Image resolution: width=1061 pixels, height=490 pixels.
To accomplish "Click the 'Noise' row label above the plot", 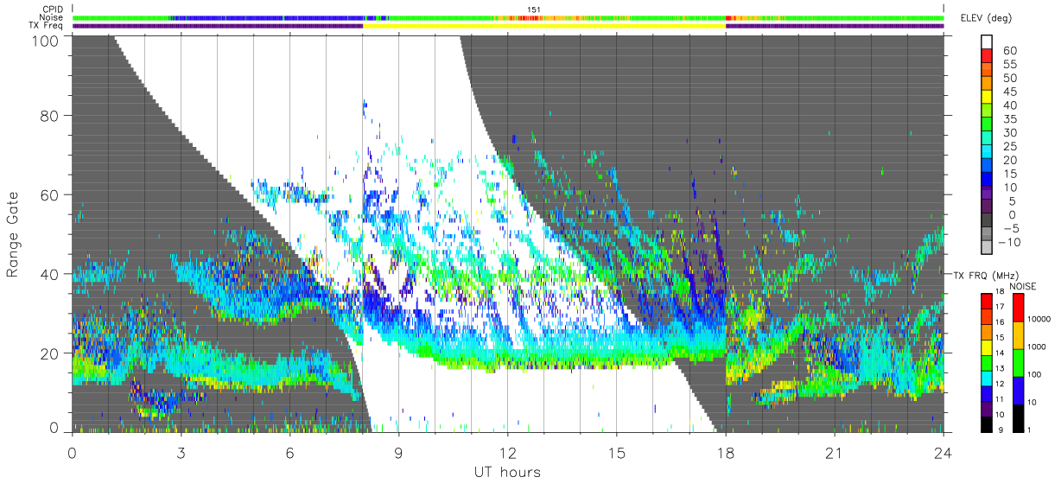I will pyautogui.click(x=53, y=17).
